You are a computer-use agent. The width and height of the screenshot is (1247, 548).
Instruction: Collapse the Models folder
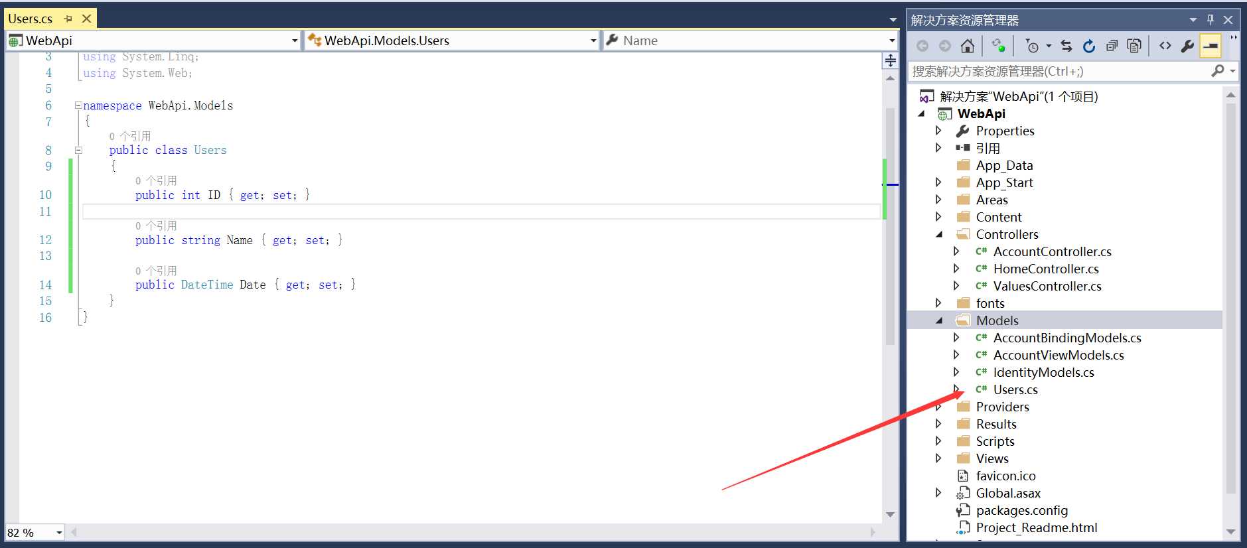939,320
